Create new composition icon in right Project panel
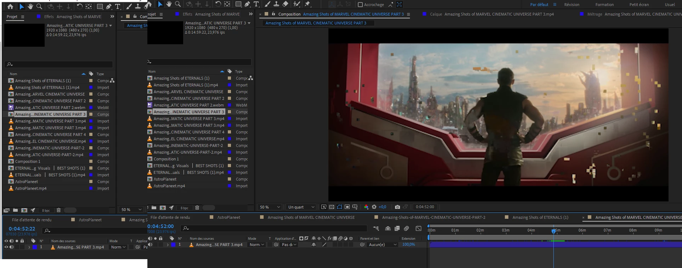Screen dimensions: 682x268 pos(163,208)
